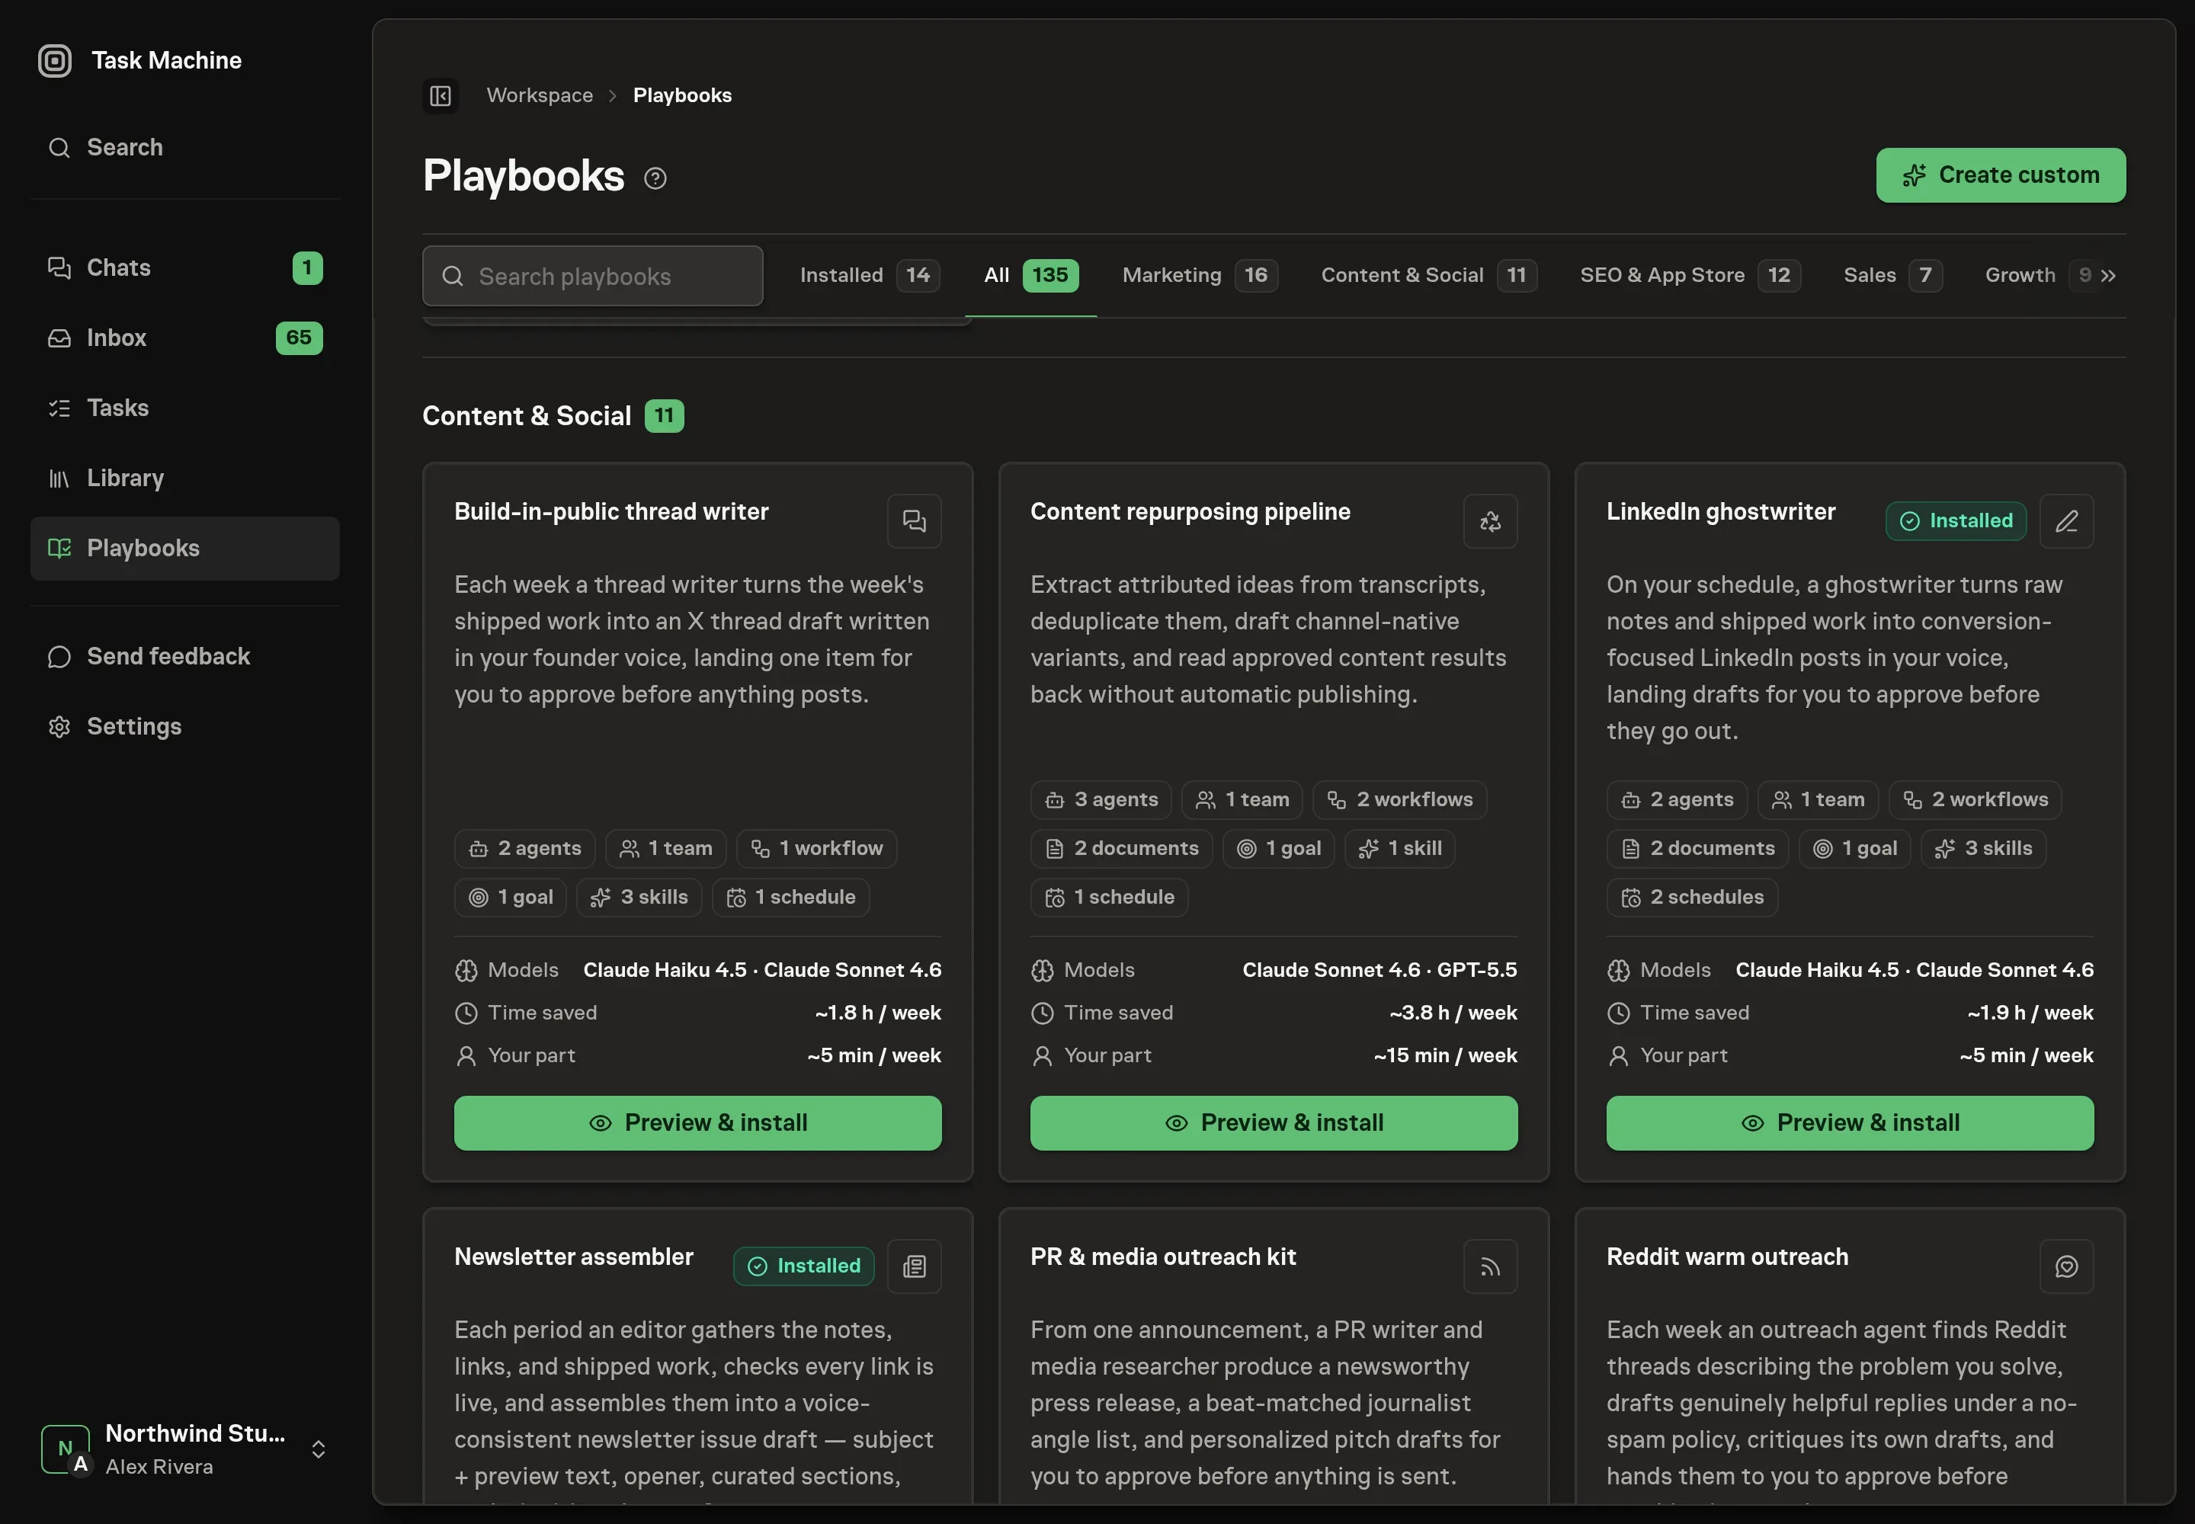Preview & install LinkedIn ghostwriter
Viewport: 2195px width, 1524px height.
tap(1849, 1122)
